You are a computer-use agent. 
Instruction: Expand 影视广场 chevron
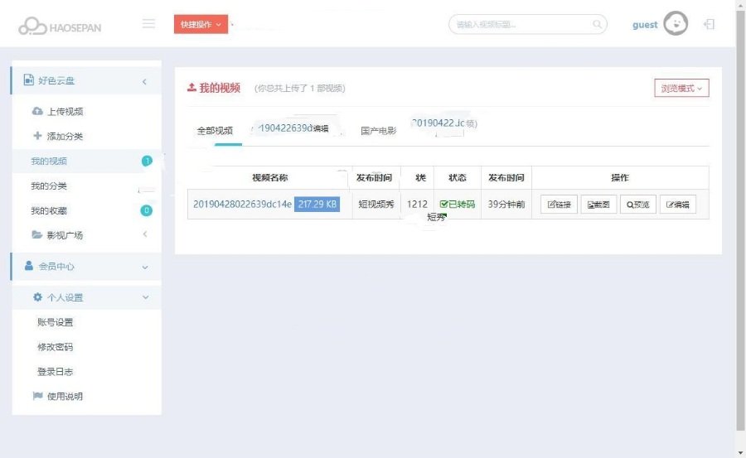pos(145,234)
